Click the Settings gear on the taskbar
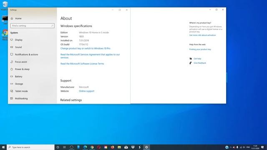 (146, 147)
